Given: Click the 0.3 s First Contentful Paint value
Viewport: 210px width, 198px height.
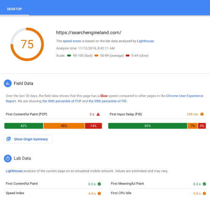Looking at the screenshot, I should (x=92, y=184).
